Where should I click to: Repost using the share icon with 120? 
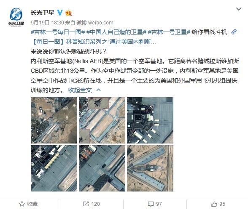[x=92, y=204]
